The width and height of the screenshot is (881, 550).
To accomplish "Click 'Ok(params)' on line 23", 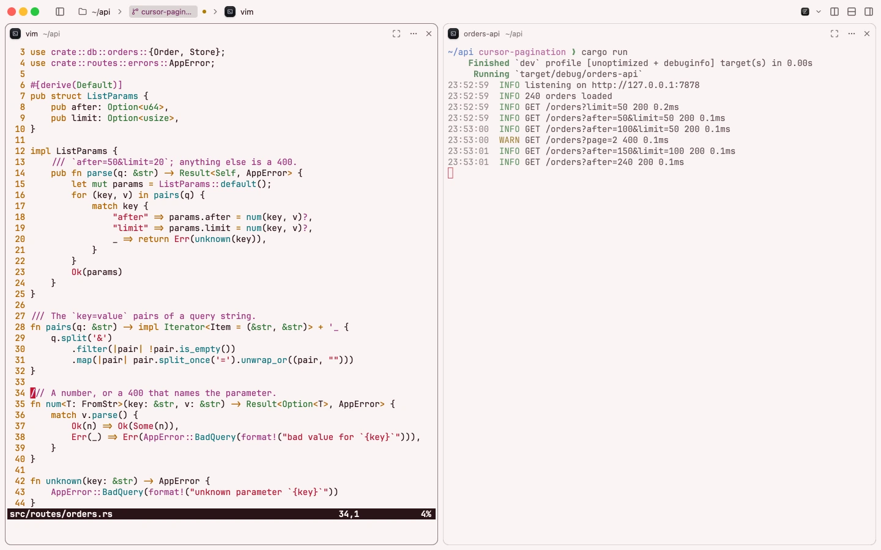I will 97,272.
